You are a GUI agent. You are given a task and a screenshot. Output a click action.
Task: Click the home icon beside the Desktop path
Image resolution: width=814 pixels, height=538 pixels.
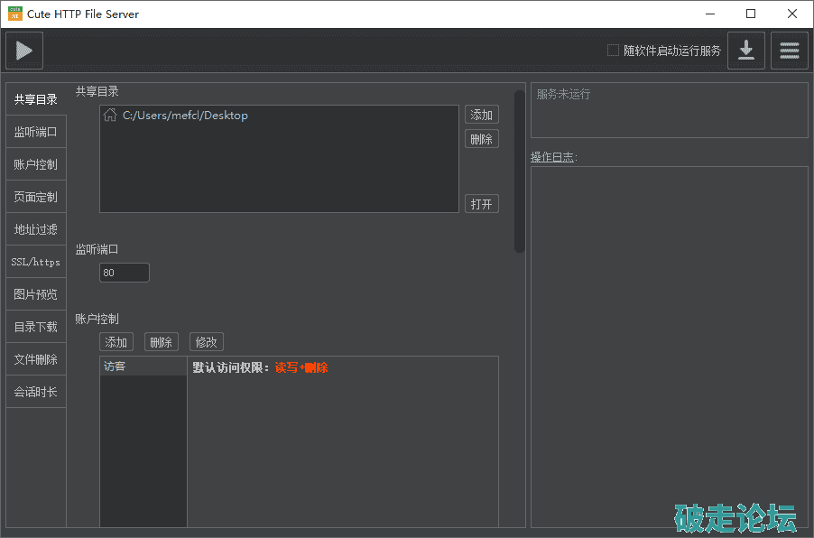110,115
